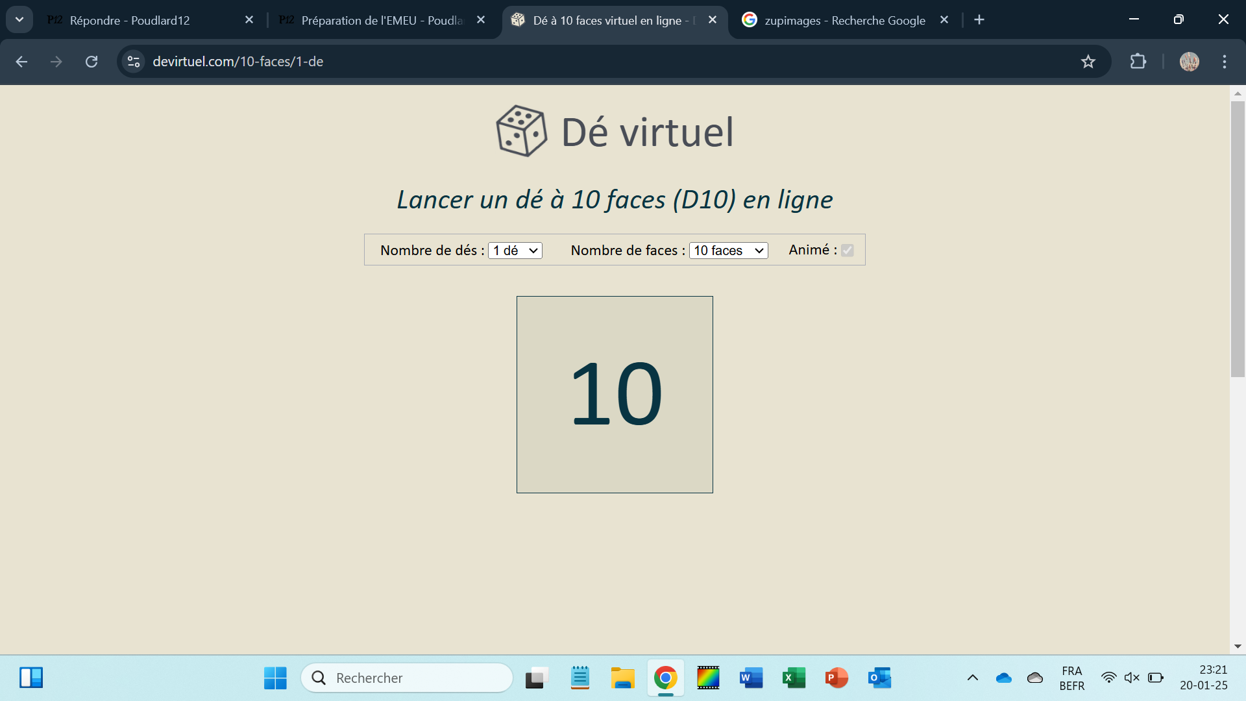Image resolution: width=1246 pixels, height=701 pixels.
Task: Open PowerPoint from the taskbar
Action: pos(837,678)
